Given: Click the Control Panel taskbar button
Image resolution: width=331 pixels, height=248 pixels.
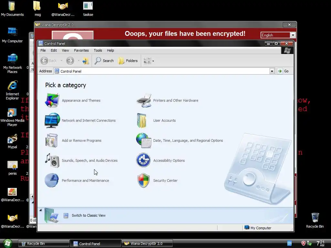Looking at the screenshot, I should click(x=95, y=243).
